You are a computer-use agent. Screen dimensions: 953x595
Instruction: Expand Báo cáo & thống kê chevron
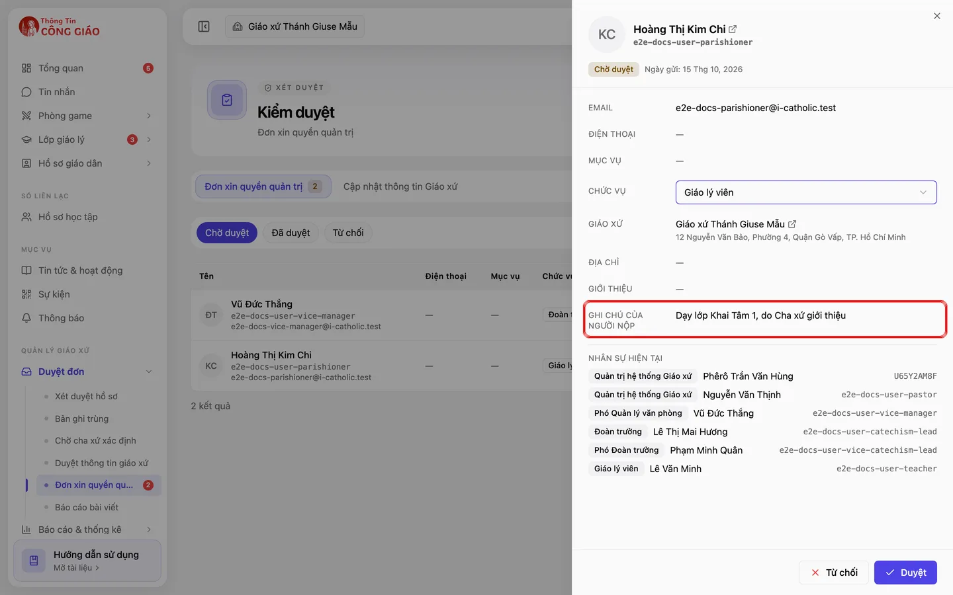click(149, 530)
